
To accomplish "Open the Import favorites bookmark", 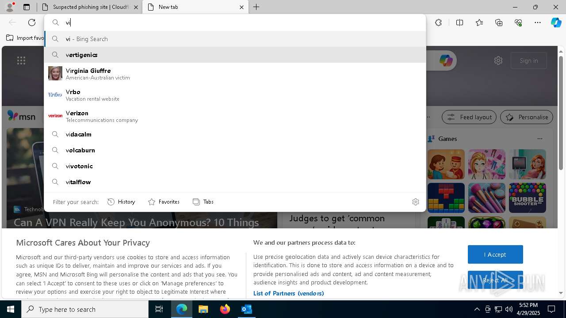I will (25, 38).
